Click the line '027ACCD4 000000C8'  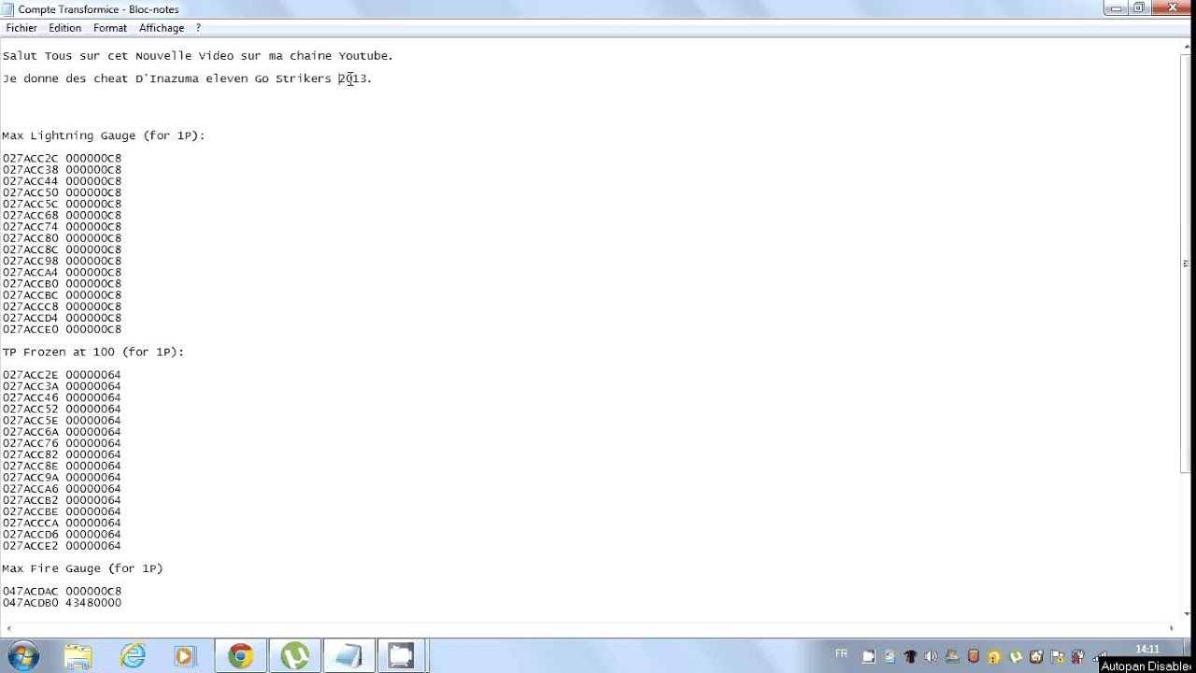pyautogui.click(x=62, y=318)
